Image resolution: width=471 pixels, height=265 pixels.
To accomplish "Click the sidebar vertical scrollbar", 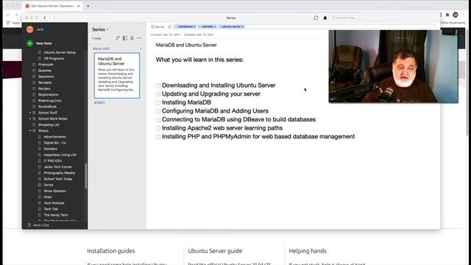I will (86, 176).
